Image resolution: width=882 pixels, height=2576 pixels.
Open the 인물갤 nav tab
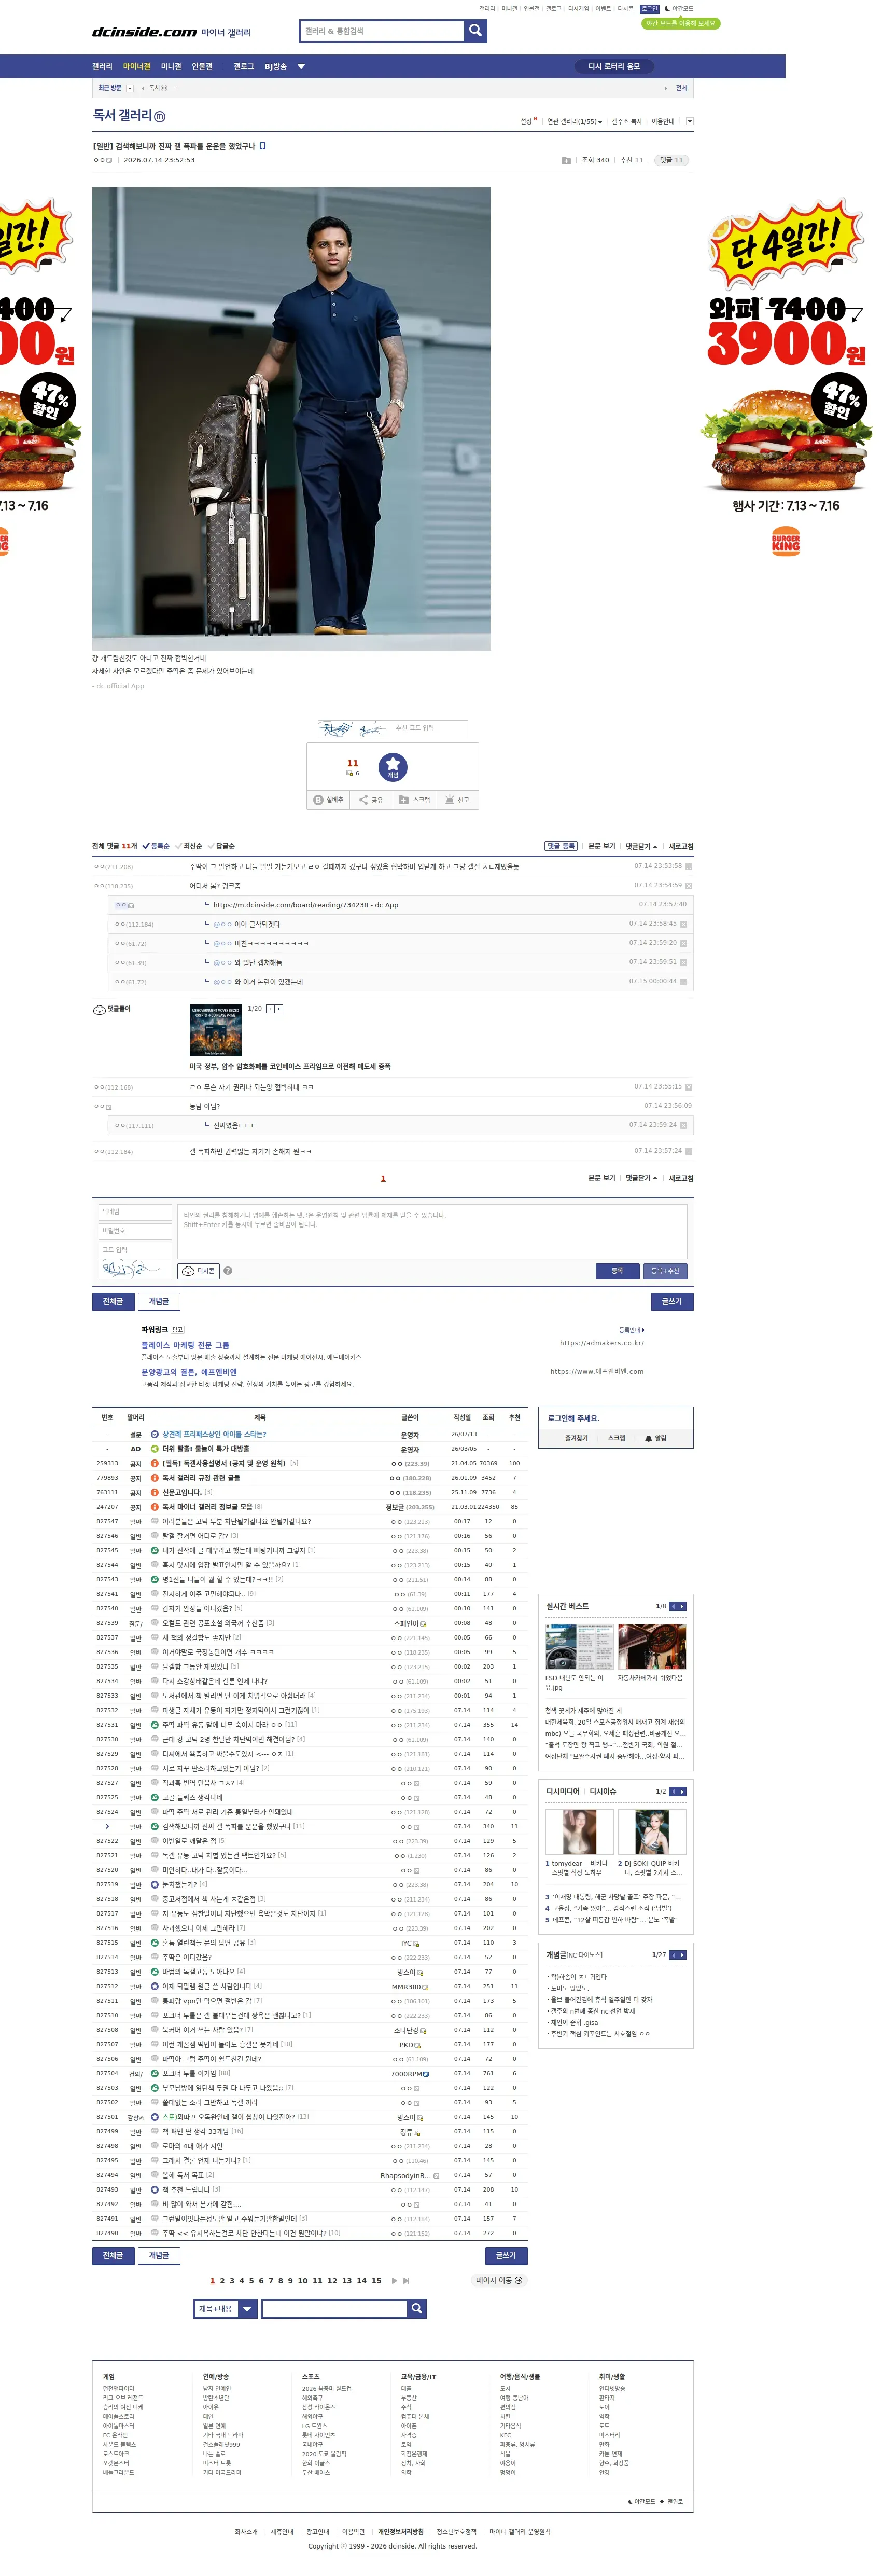[x=202, y=67]
